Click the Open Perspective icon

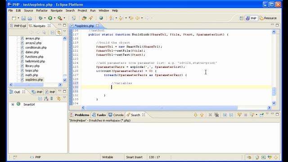(241, 18)
